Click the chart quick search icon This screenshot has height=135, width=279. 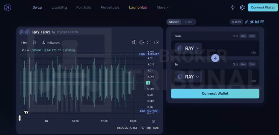tap(134, 42)
